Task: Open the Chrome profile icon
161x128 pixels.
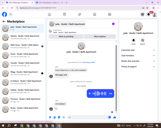Action: pos(154,8)
